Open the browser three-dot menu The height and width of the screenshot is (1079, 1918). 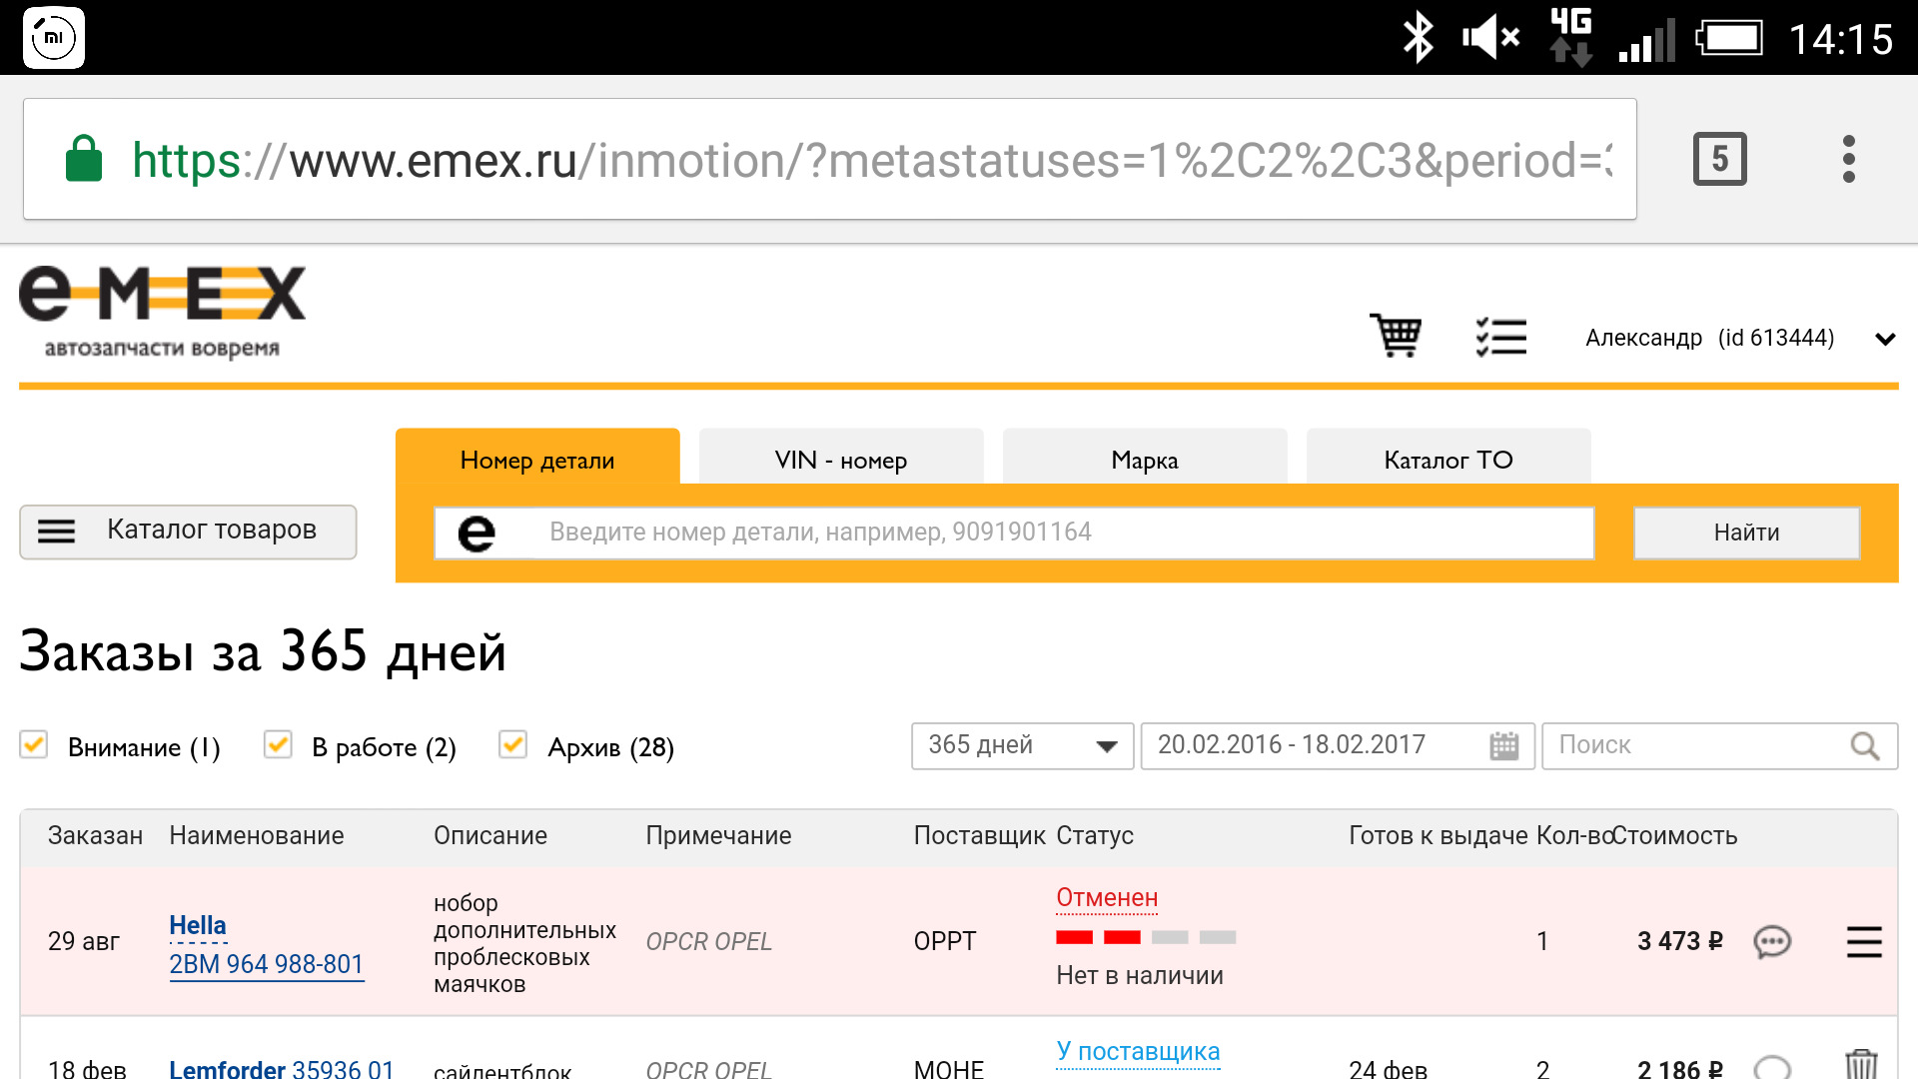coord(1848,159)
